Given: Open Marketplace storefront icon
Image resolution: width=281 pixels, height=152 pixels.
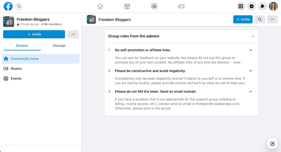Looking at the screenshot, I should tap(127, 6).
